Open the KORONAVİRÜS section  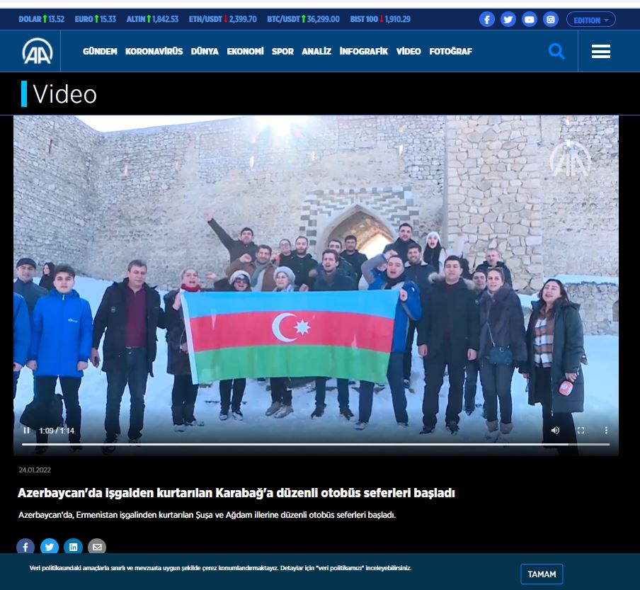[154, 52]
